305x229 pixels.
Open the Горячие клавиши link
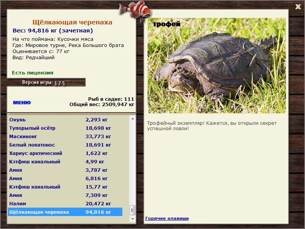(x=167, y=218)
